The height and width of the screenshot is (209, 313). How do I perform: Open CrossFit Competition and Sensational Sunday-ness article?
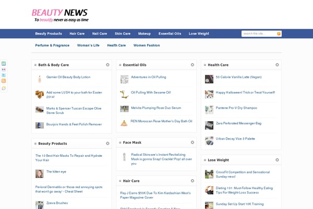(x=243, y=174)
